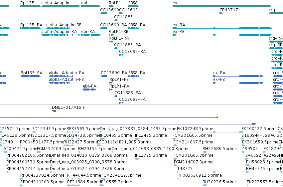Click the ex-PB protein label
Screen dimensions: 283x187
[219, 80]
